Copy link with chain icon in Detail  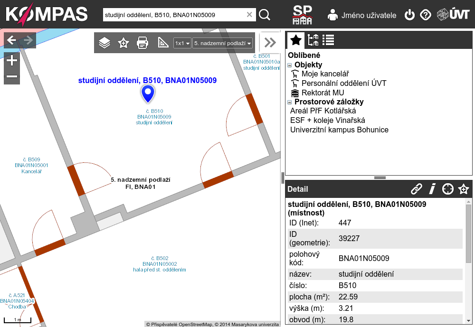pyautogui.click(x=417, y=189)
